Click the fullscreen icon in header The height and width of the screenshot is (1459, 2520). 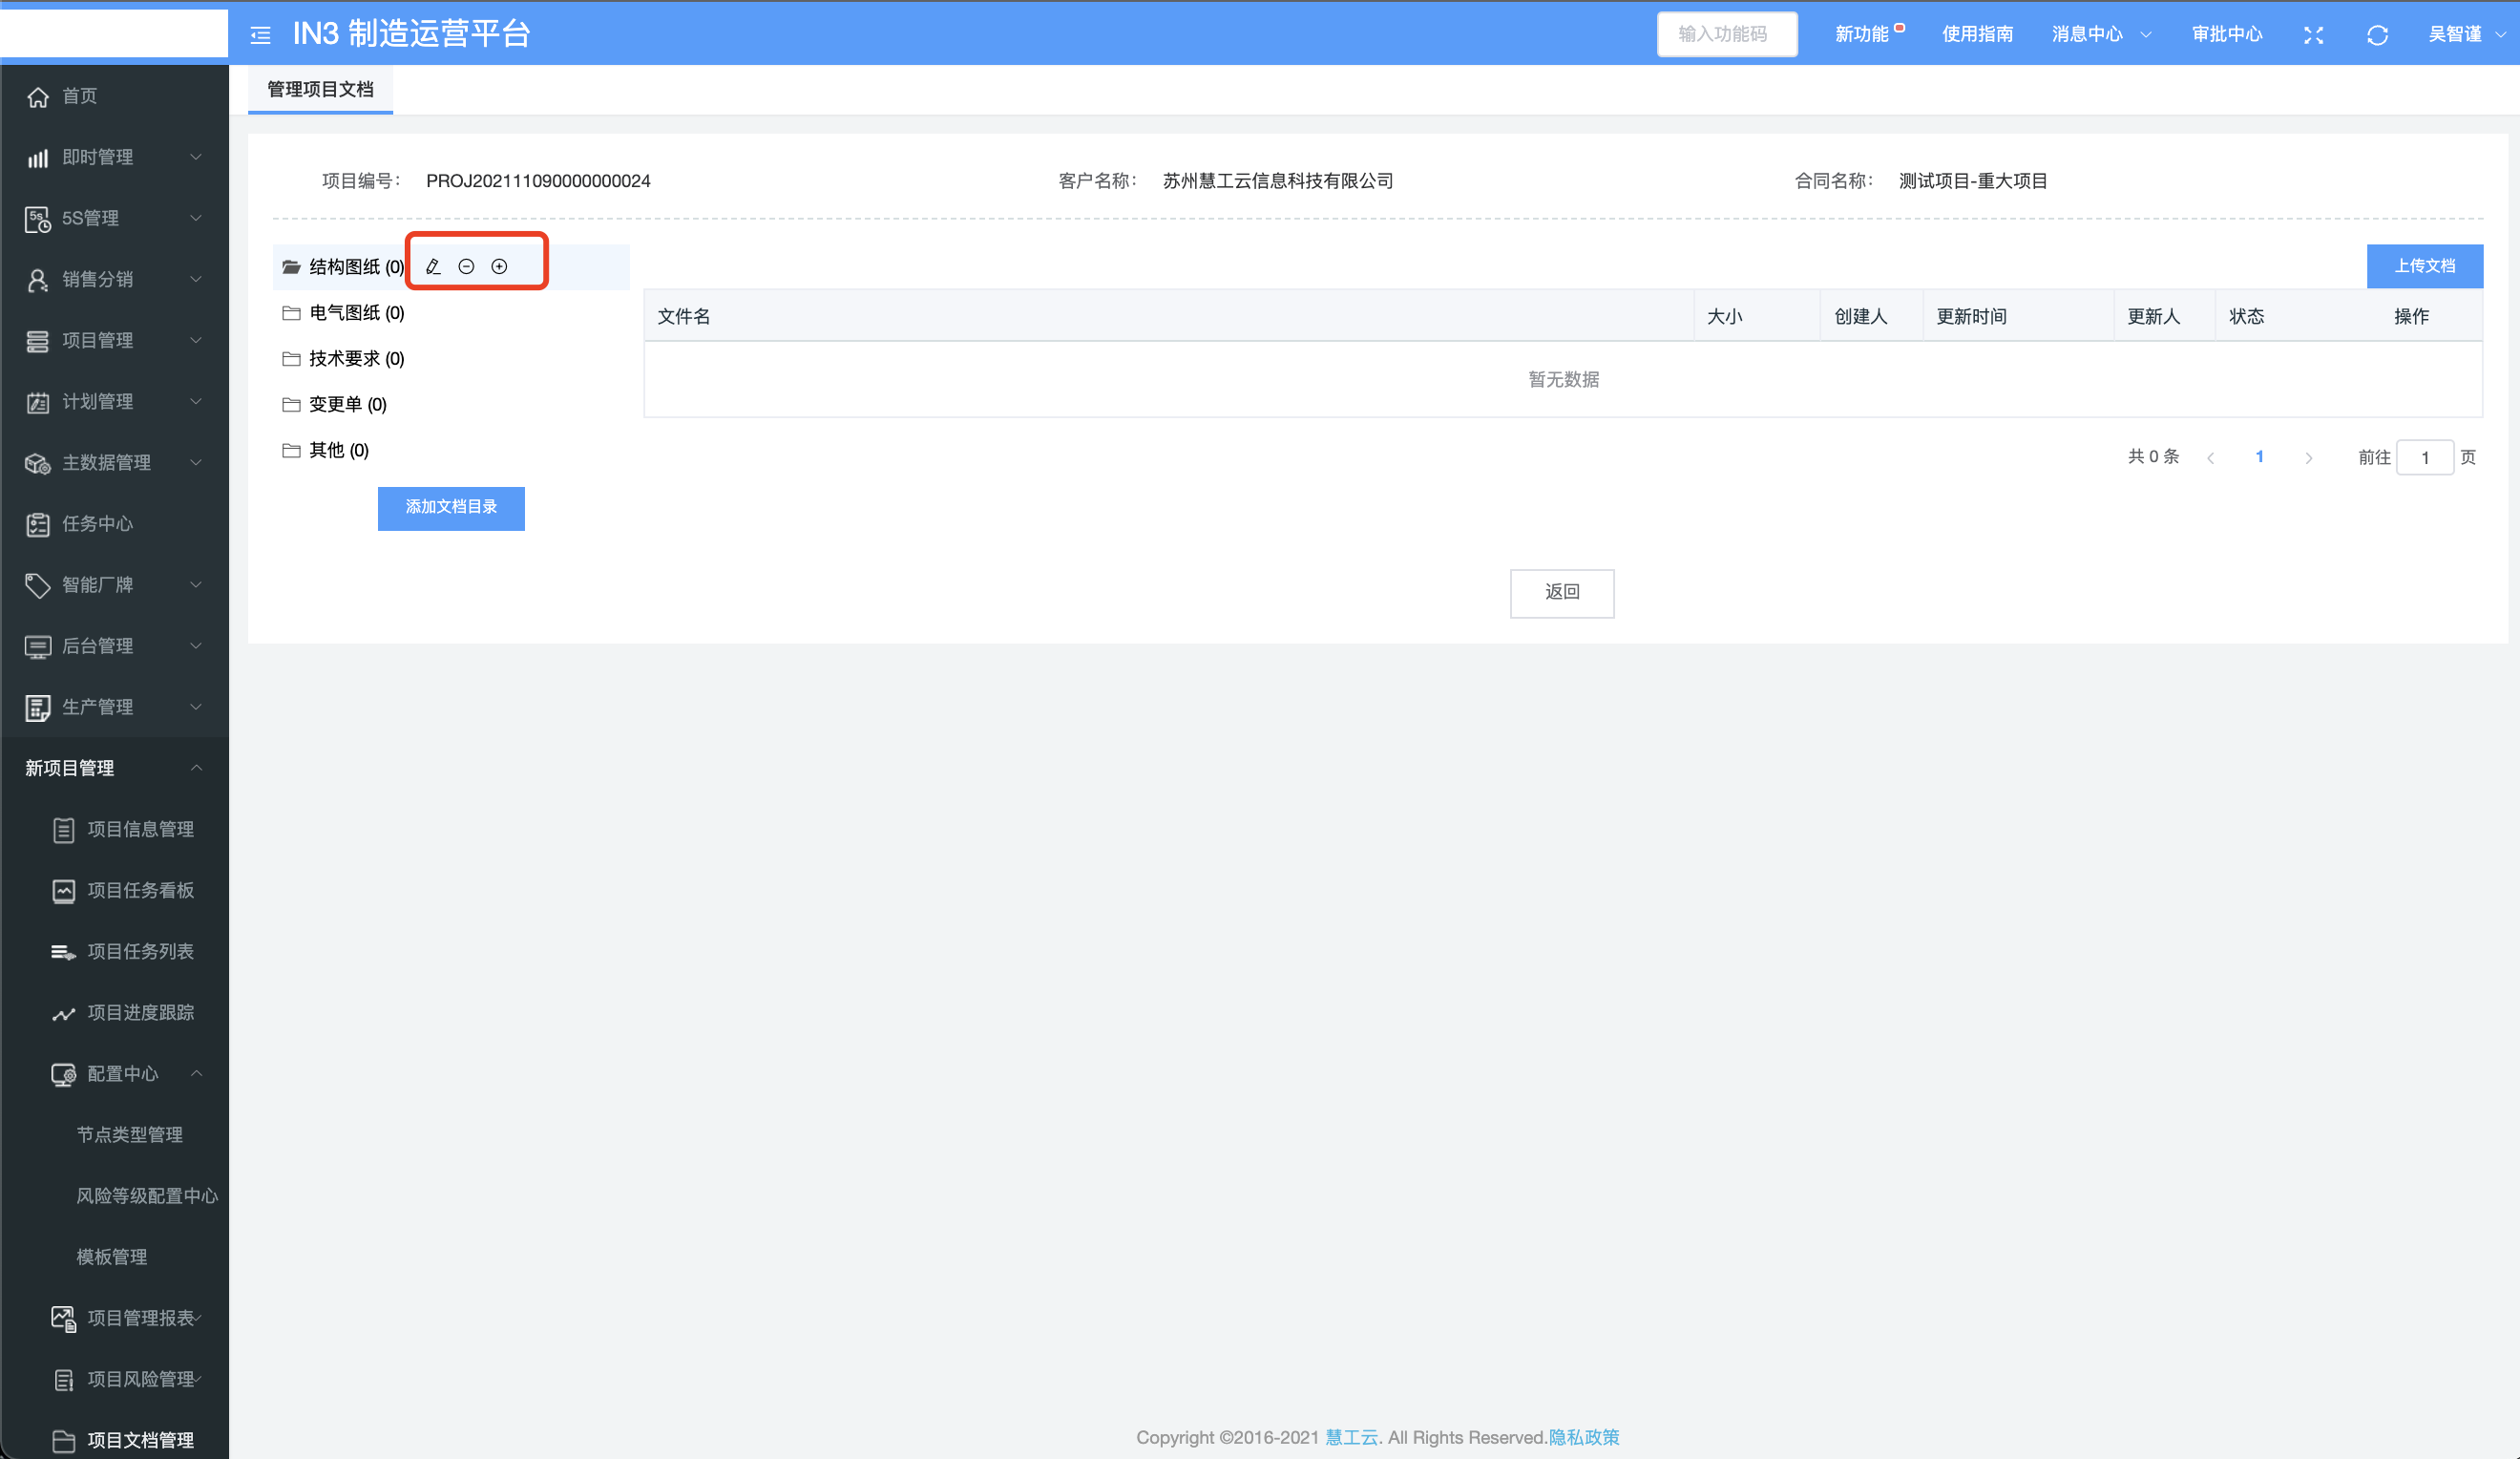click(x=2313, y=35)
